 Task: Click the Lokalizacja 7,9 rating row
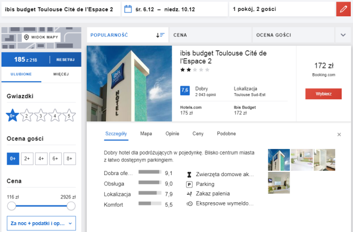(x=138, y=194)
